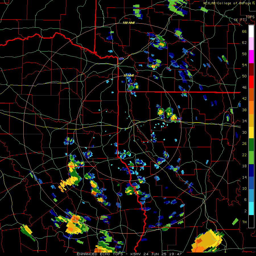Click the 58 value on the legend

pyautogui.click(x=244, y=54)
